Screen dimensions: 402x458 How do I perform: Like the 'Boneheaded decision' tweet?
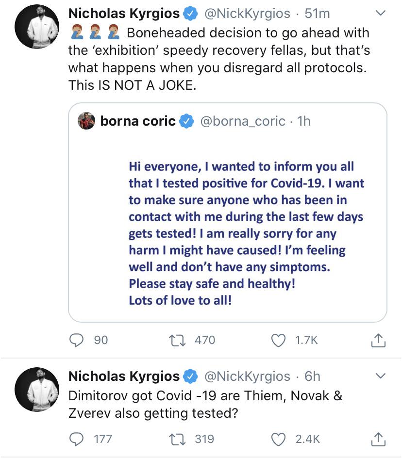278,341
